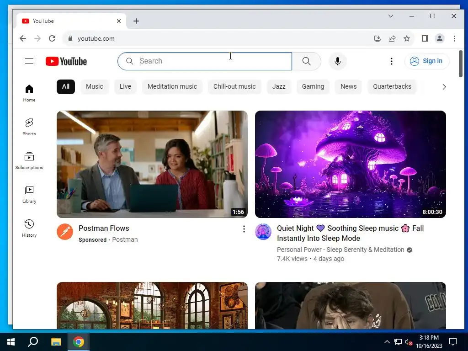Open Quiet Night Soothing Sleep music title
Screen dimensions: 468x351
coord(351,233)
